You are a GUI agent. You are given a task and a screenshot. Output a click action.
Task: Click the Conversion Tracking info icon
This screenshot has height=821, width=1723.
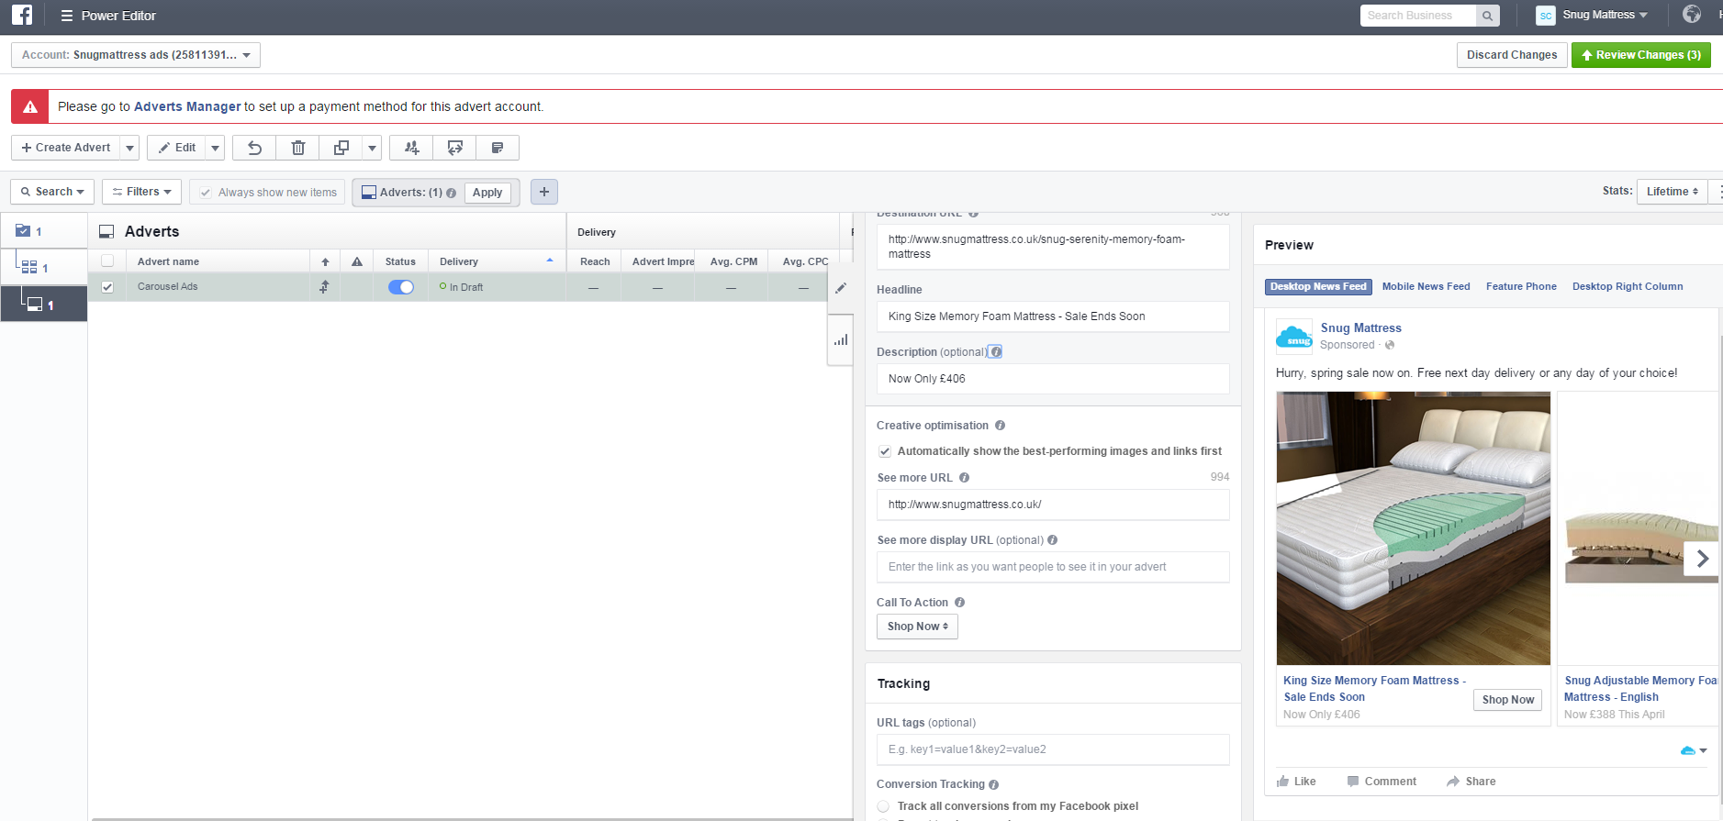[x=993, y=784]
